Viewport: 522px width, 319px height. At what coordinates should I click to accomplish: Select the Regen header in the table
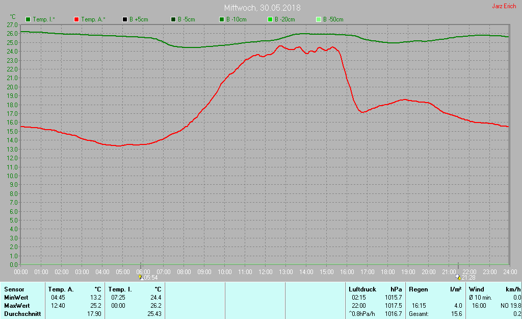[419, 289]
